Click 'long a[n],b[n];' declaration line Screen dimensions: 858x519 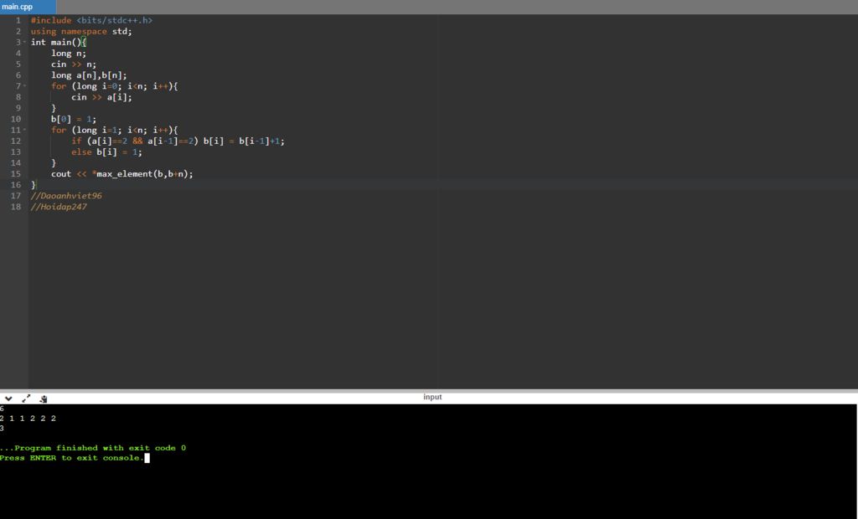(x=89, y=75)
